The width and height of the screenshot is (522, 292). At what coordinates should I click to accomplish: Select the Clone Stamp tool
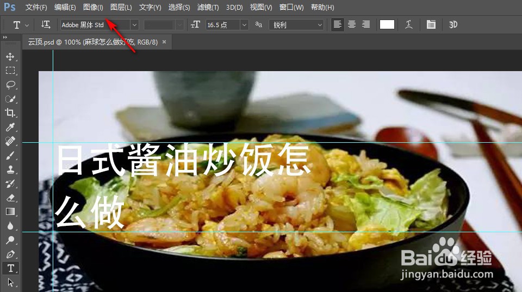click(10, 169)
